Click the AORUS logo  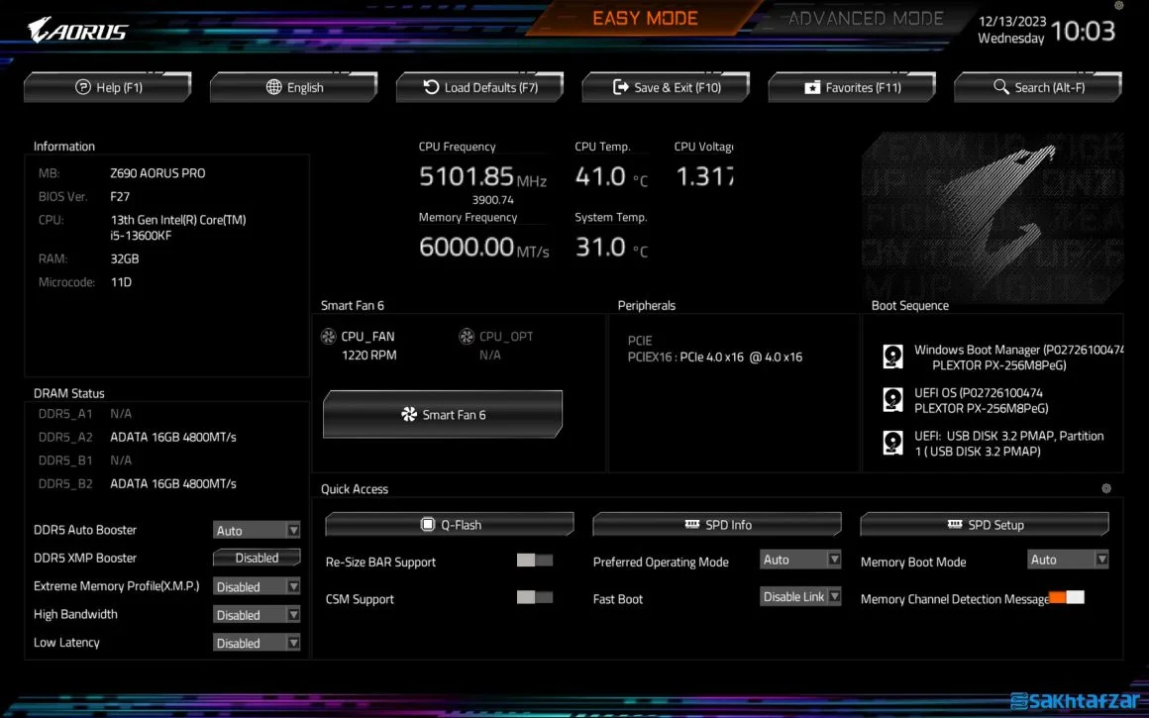(x=77, y=30)
